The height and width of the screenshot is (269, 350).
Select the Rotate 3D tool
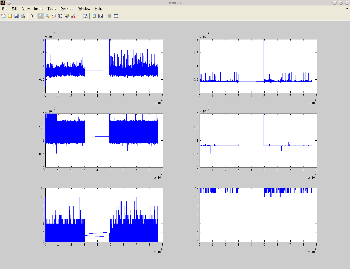pyautogui.click(x=60, y=16)
